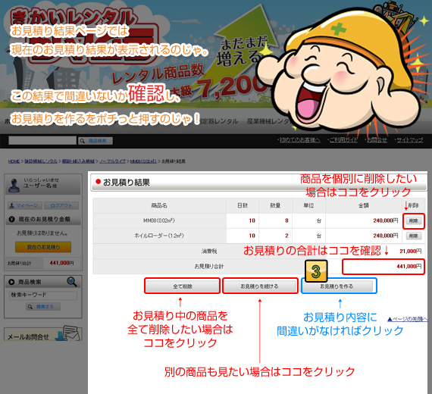
Task: Click the magnifier icon in the 商品検索 sidebar header
Action: tap(72, 282)
